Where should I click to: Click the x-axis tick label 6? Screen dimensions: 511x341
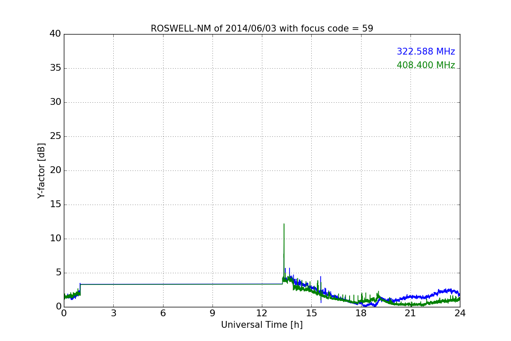click(163, 313)
